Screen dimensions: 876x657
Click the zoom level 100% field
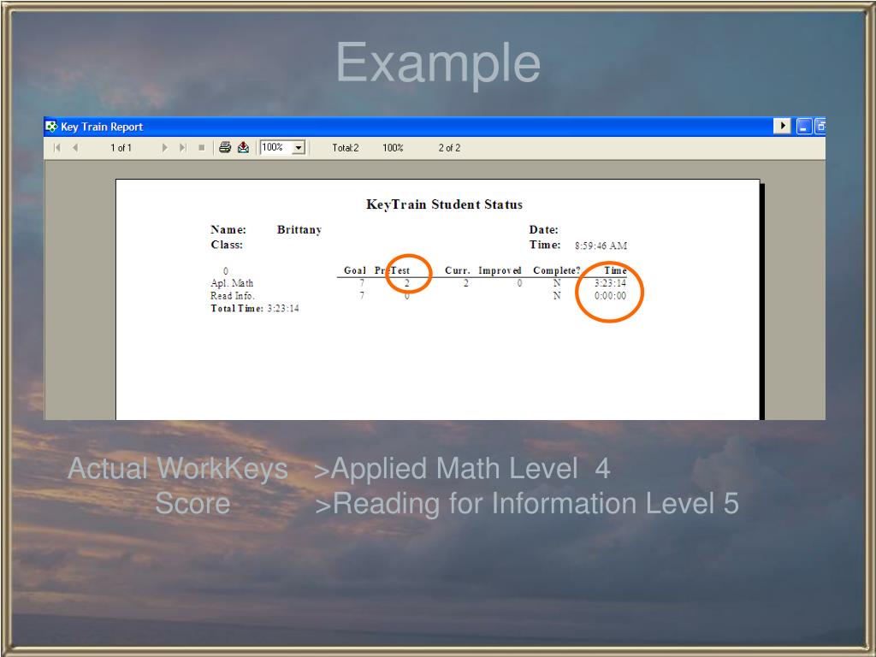pyautogui.click(x=276, y=147)
